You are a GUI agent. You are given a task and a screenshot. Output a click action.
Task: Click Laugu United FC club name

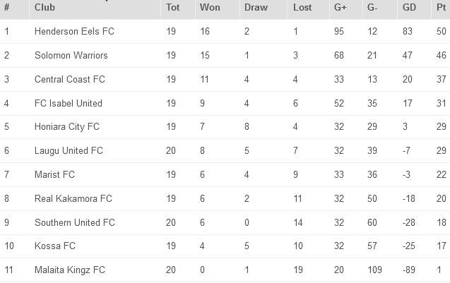coord(69,150)
